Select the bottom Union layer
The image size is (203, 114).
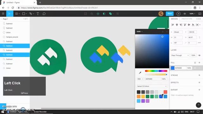[x=15, y=68]
